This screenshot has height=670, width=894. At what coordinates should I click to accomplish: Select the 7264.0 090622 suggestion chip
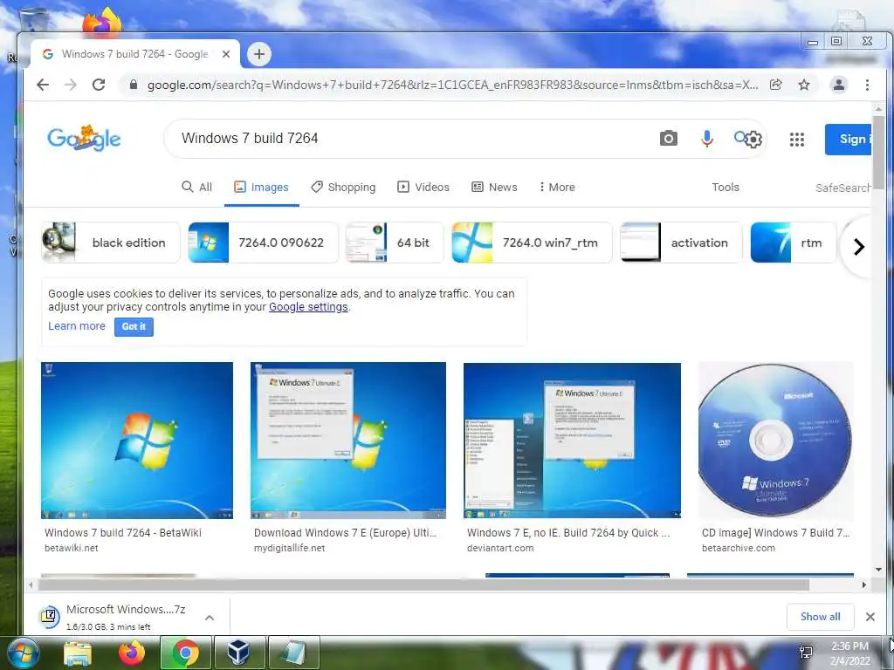(264, 243)
